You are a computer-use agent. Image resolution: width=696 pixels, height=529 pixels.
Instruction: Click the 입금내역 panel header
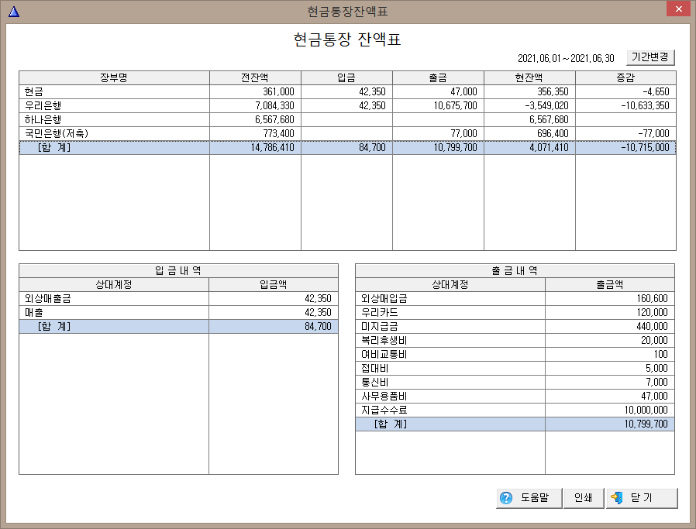click(x=178, y=270)
